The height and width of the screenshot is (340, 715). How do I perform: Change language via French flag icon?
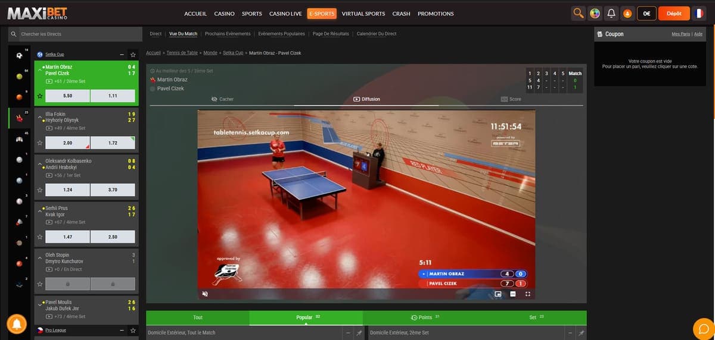700,13
